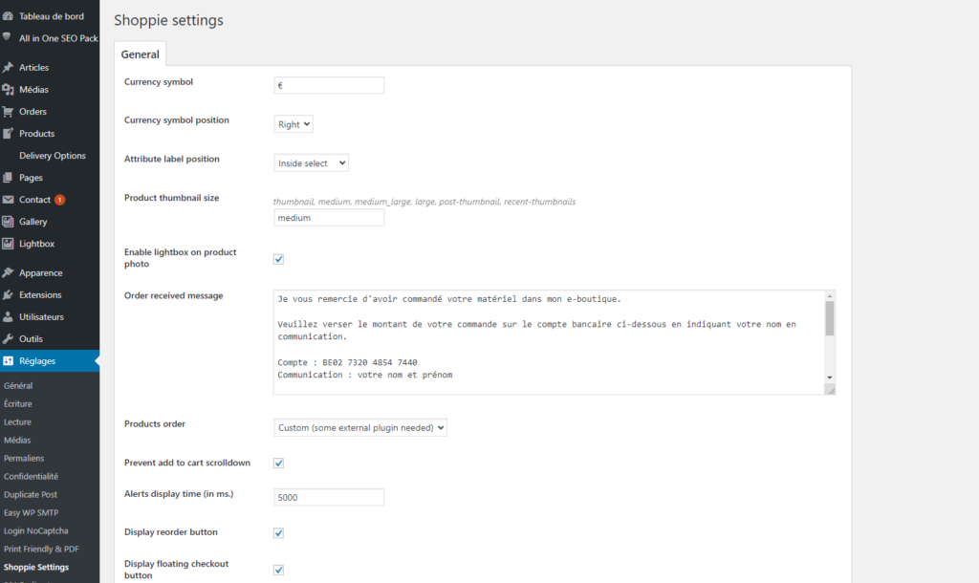Click the Pages icon in sidebar

(8, 178)
